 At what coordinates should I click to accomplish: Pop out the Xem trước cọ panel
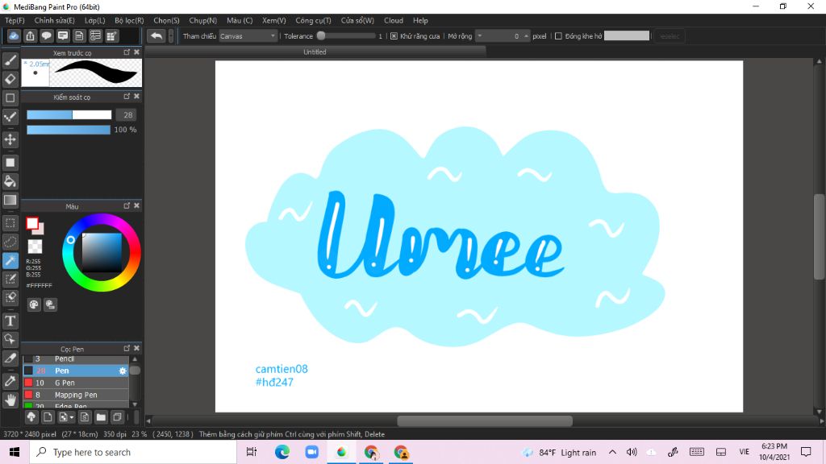(x=127, y=52)
